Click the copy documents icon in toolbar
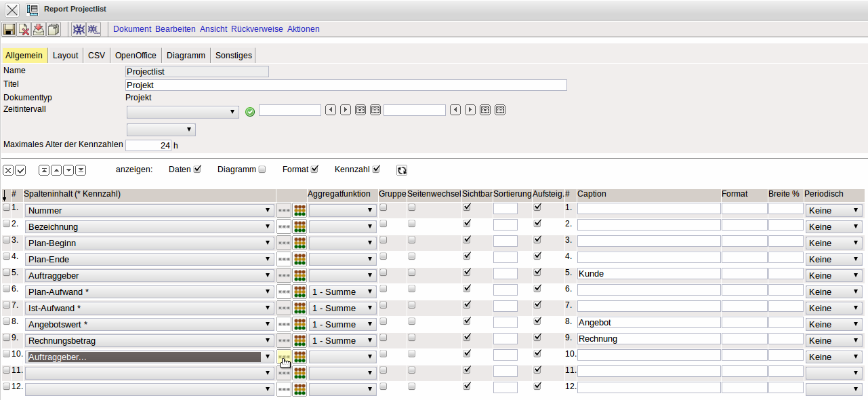The image size is (868, 400). click(54, 29)
